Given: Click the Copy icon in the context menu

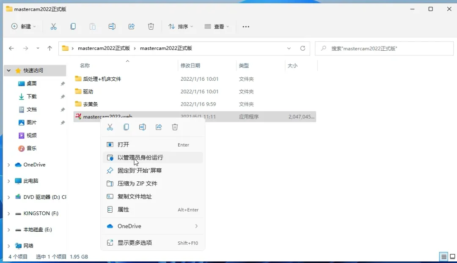Looking at the screenshot, I should click(x=126, y=127).
